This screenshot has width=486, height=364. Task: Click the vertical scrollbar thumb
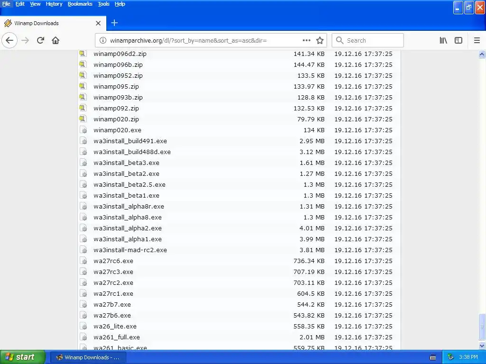[x=482, y=327]
